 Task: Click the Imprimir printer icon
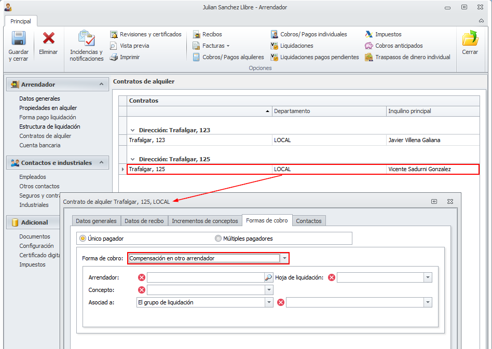tap(113, 57)
